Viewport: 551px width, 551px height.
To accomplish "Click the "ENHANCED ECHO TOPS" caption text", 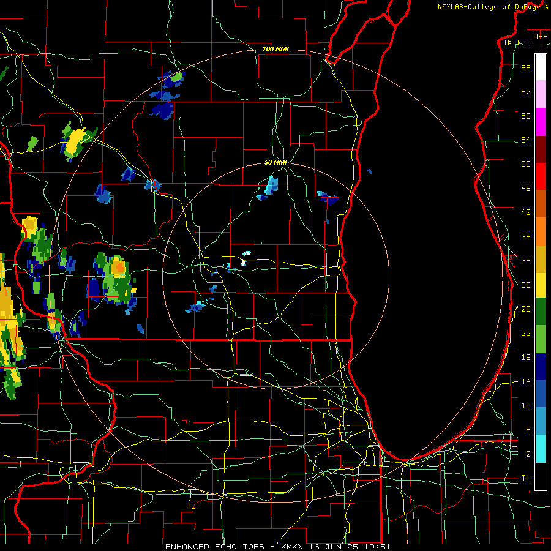I will click(215, 547).
